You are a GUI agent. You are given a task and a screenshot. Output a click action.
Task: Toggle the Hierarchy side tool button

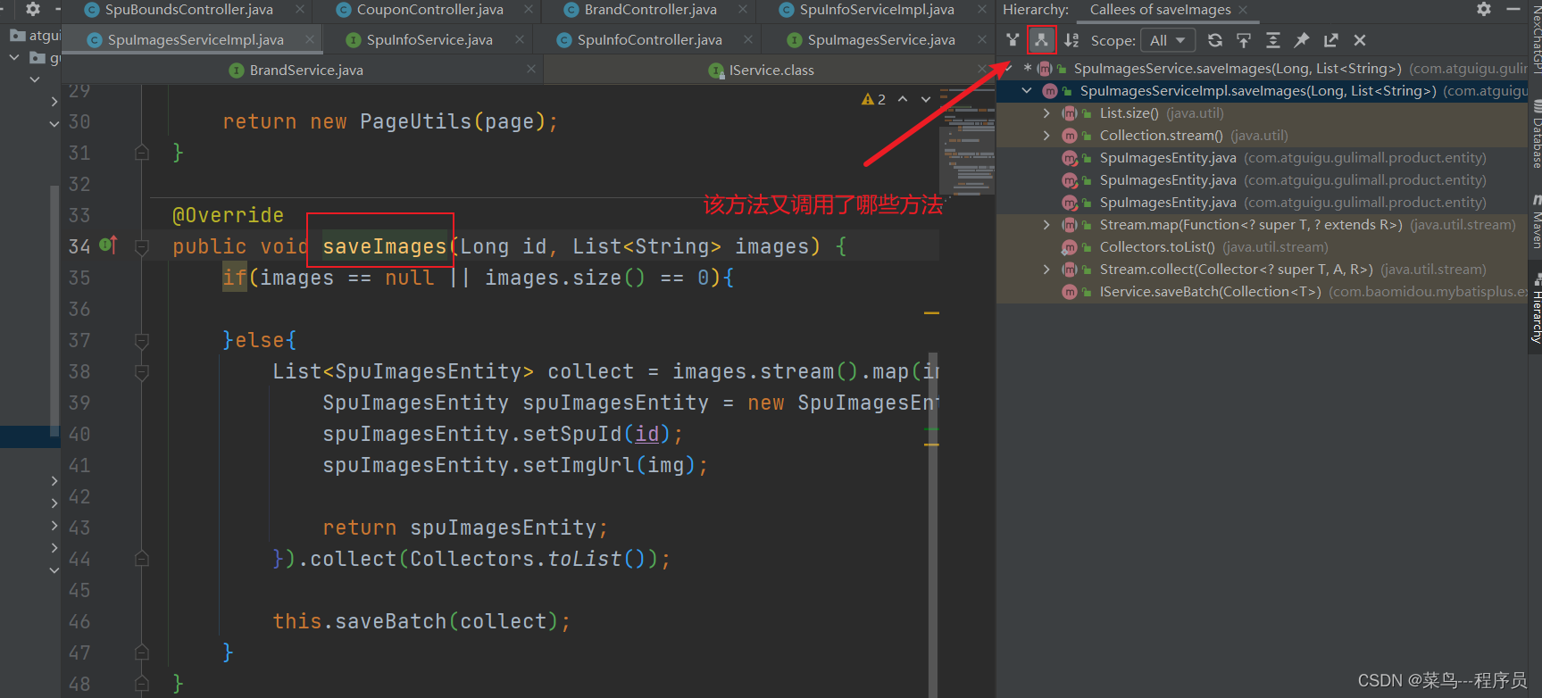1536,310
